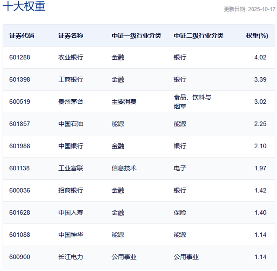Select the 招商银行 name cell

(71, 190)
